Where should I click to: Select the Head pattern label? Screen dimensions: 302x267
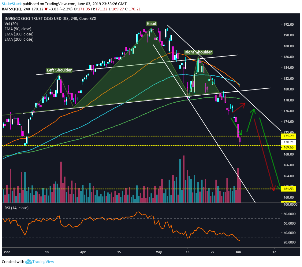[151, 24]
